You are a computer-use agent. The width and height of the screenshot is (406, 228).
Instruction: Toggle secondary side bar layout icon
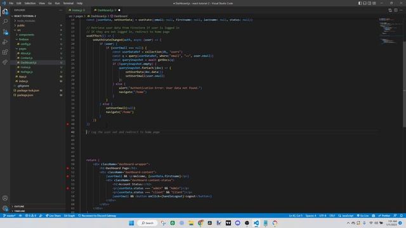(369, 3)
